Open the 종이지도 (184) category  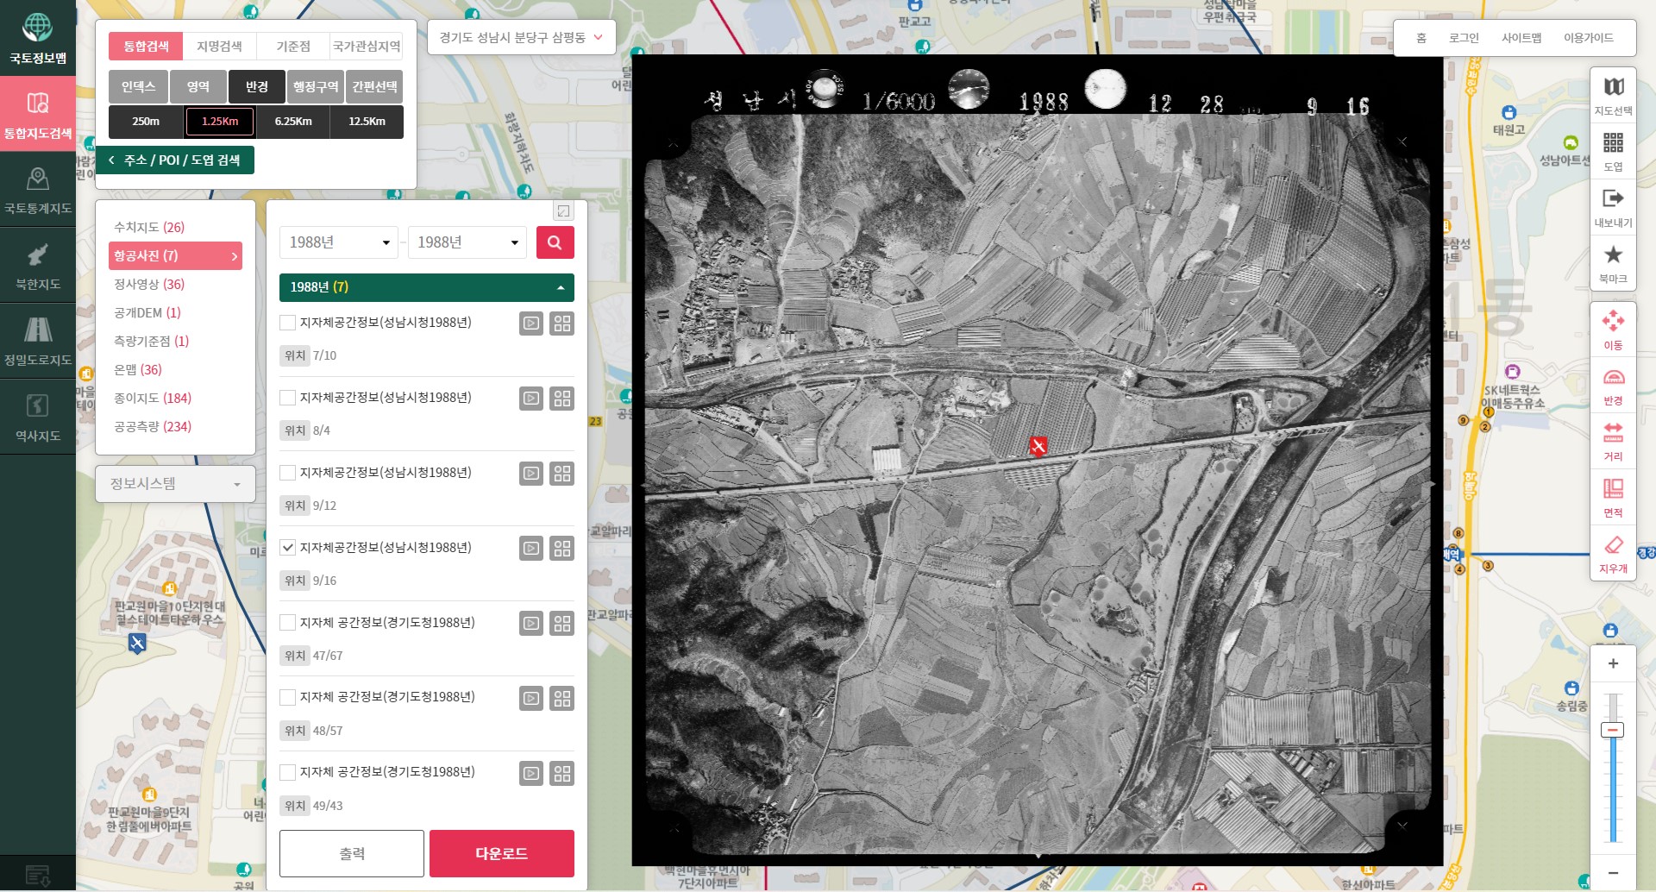click(x=153, y=399)
